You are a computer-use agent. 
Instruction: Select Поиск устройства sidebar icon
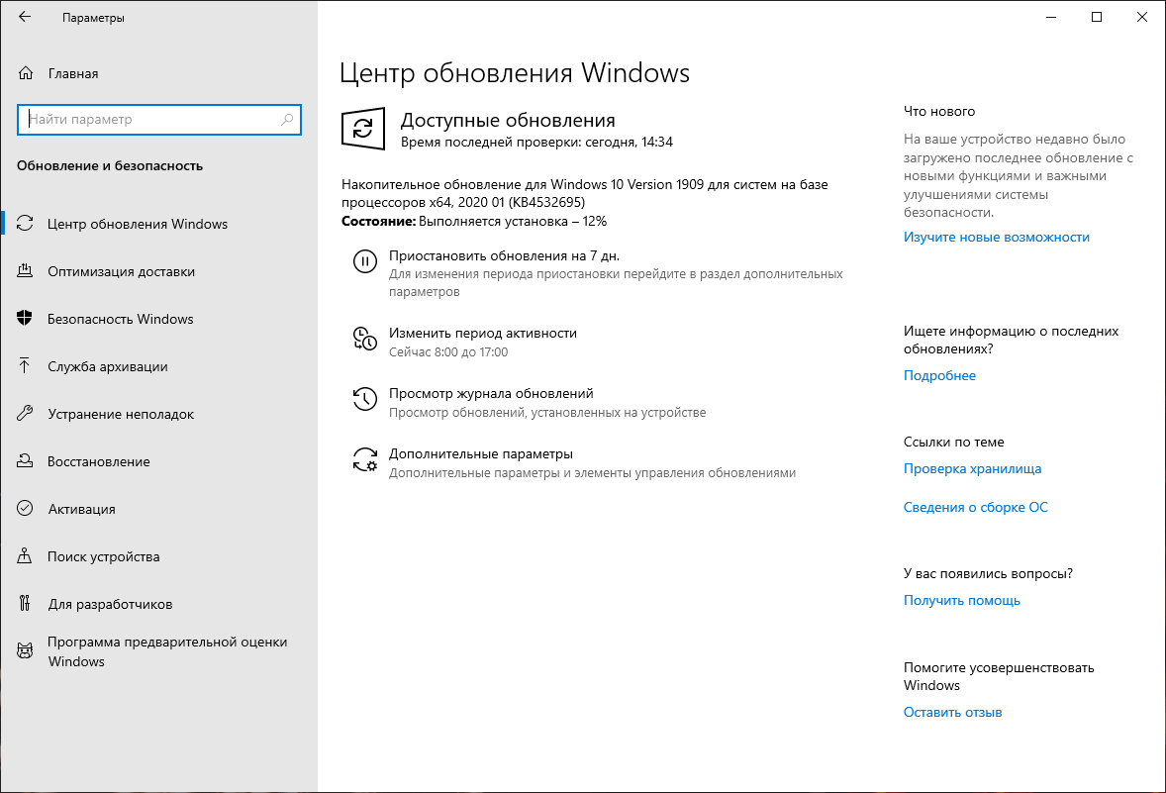pyautogui.click(x=24, y=556)
